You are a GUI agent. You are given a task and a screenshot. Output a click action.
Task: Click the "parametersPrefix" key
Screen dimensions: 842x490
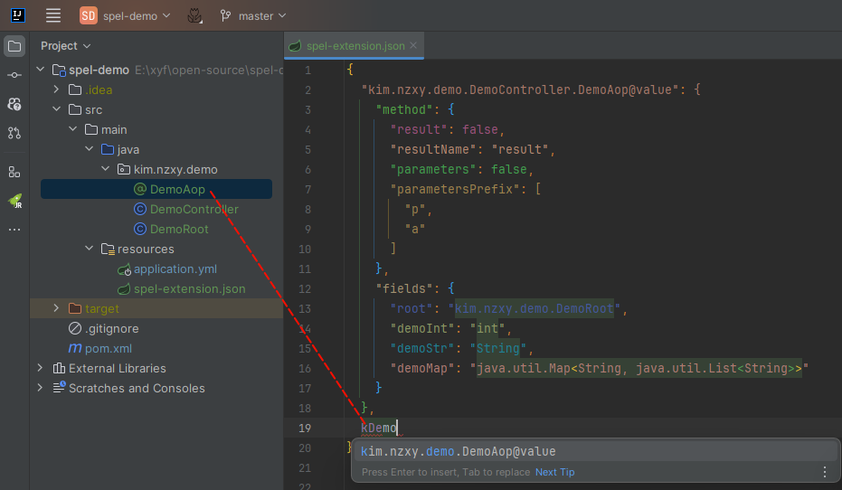[x=455, y=189]
